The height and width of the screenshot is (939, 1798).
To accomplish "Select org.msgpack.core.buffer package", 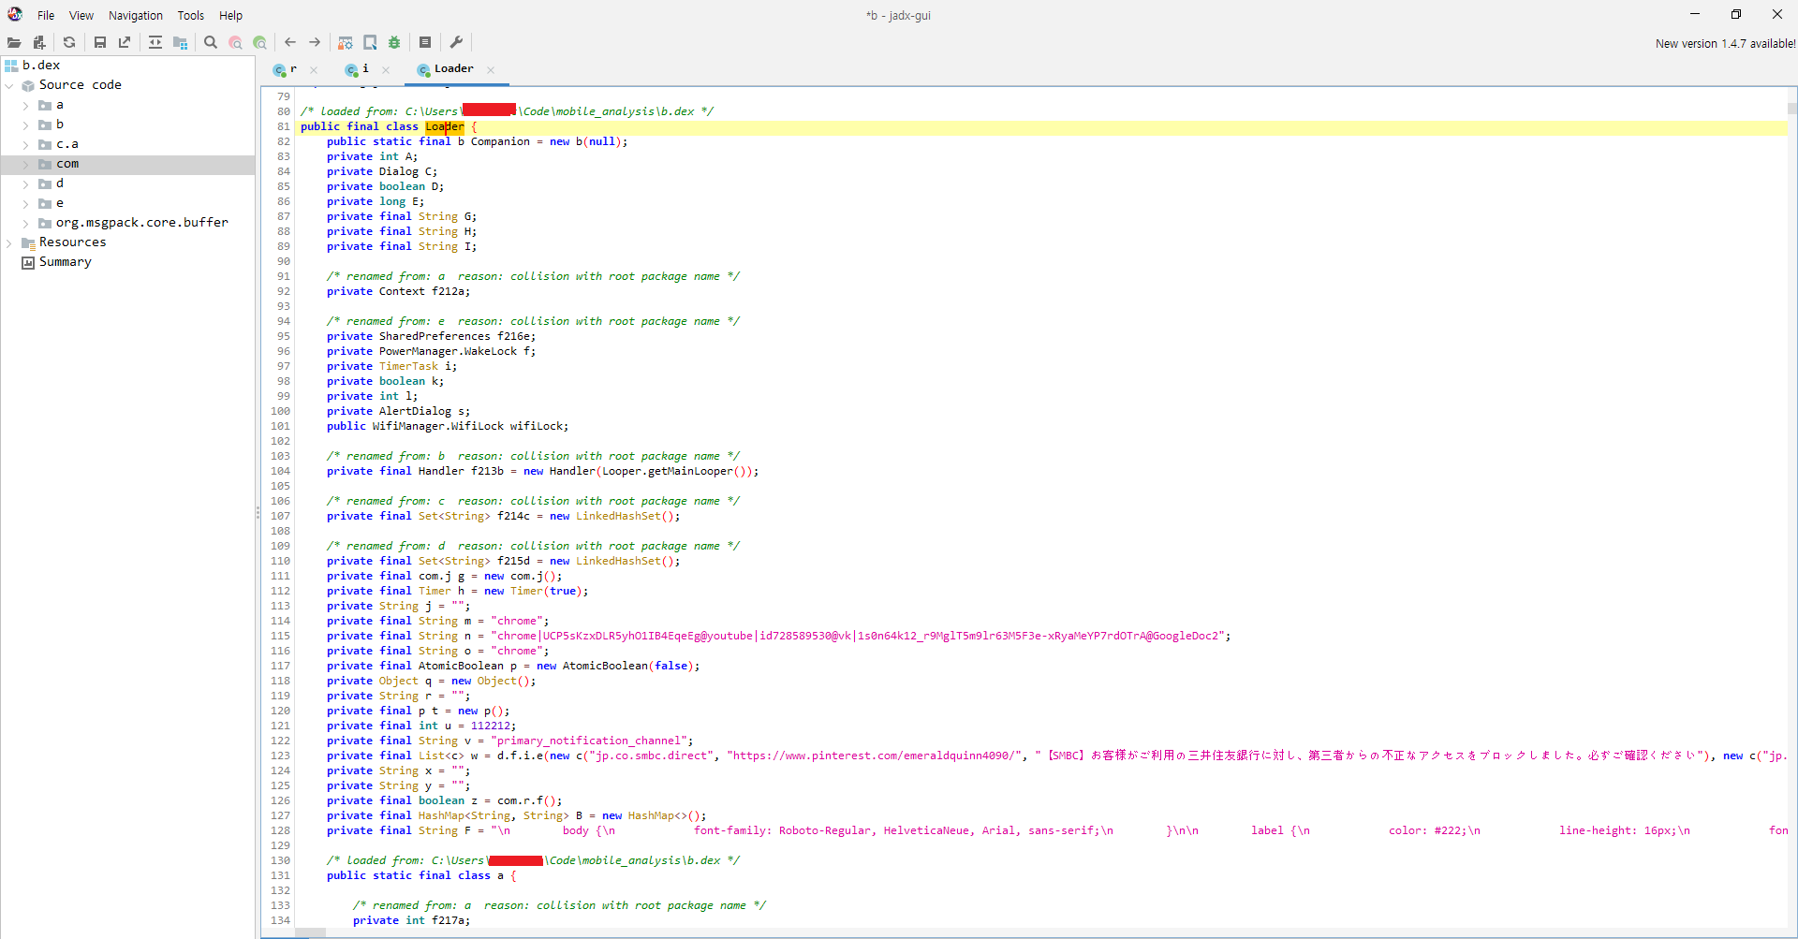I will [x=142, y=223].
